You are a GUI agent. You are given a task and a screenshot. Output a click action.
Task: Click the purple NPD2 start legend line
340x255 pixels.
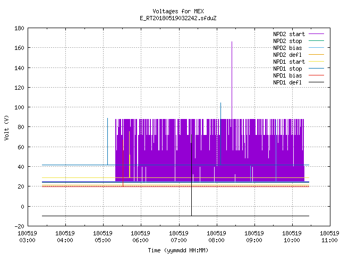316,34
